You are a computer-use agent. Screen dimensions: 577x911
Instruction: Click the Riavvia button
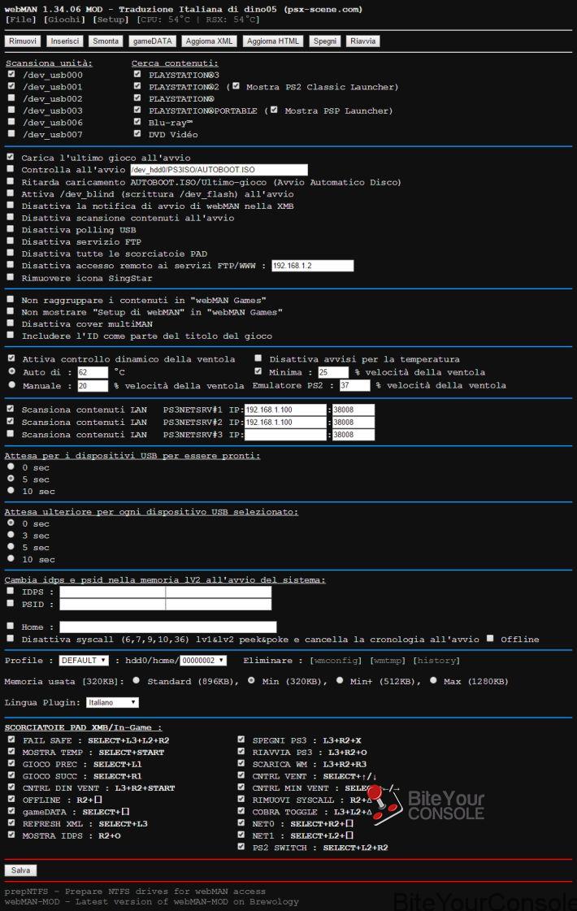363,41
